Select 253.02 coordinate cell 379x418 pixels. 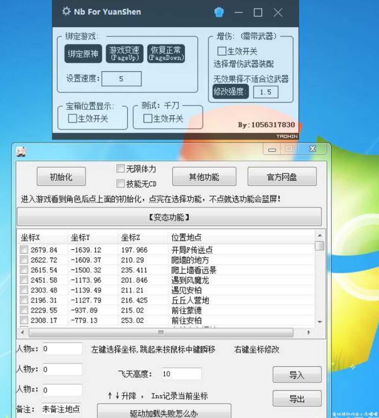132,320
